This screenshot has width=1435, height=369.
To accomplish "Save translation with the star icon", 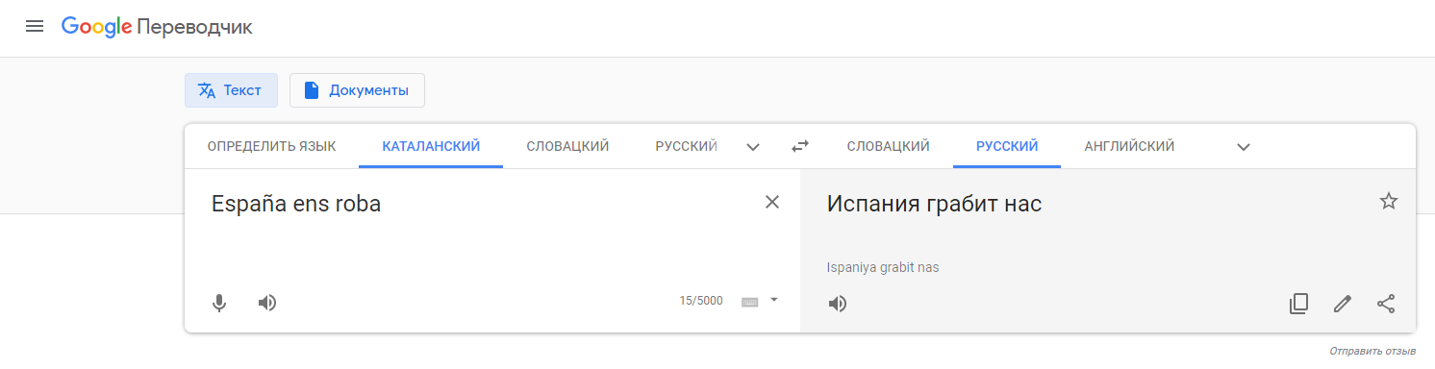I will point(1388,201).
